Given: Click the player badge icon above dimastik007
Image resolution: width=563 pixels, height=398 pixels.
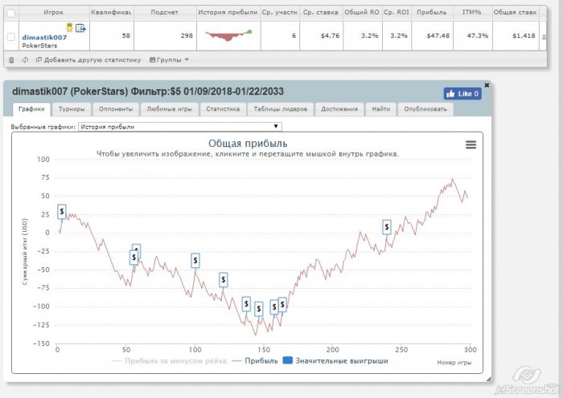Looking at the screenshot, I should 70,27.
